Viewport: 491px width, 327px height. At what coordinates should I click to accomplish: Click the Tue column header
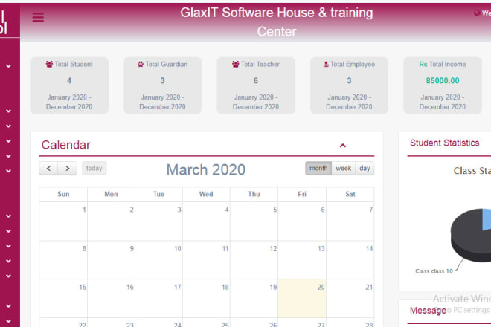point(158,194)
